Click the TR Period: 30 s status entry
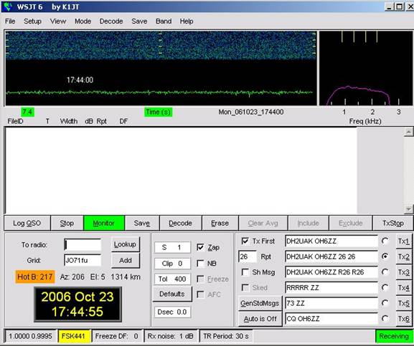414x346 pixels. [226, 336]
